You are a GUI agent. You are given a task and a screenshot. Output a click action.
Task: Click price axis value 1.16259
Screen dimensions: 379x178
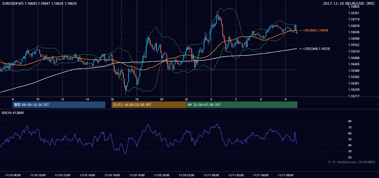click(354, 90)
